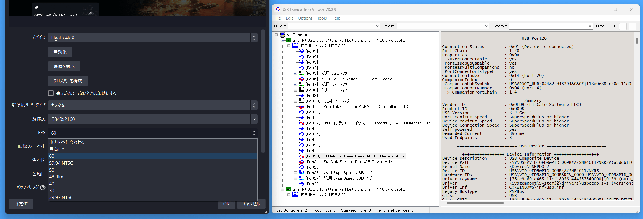The height and width of the screenshot is (219, 643).
Task: Go to next search hit arrow
Action: pos(632,26)
